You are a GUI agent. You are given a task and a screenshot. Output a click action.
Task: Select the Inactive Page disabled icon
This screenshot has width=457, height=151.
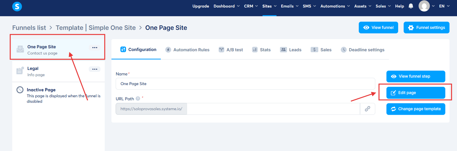(x=20, y=90)
